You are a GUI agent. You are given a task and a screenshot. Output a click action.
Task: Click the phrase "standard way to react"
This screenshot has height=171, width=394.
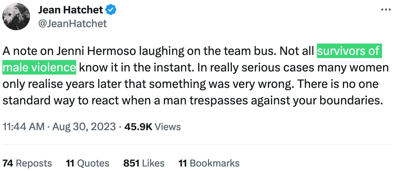pyautogui.click(x=64, y=101)
